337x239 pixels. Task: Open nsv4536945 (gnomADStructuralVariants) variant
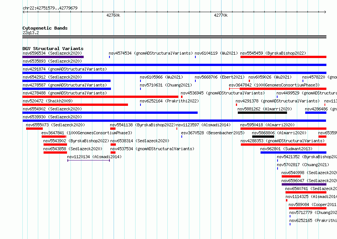click(223, 93)
